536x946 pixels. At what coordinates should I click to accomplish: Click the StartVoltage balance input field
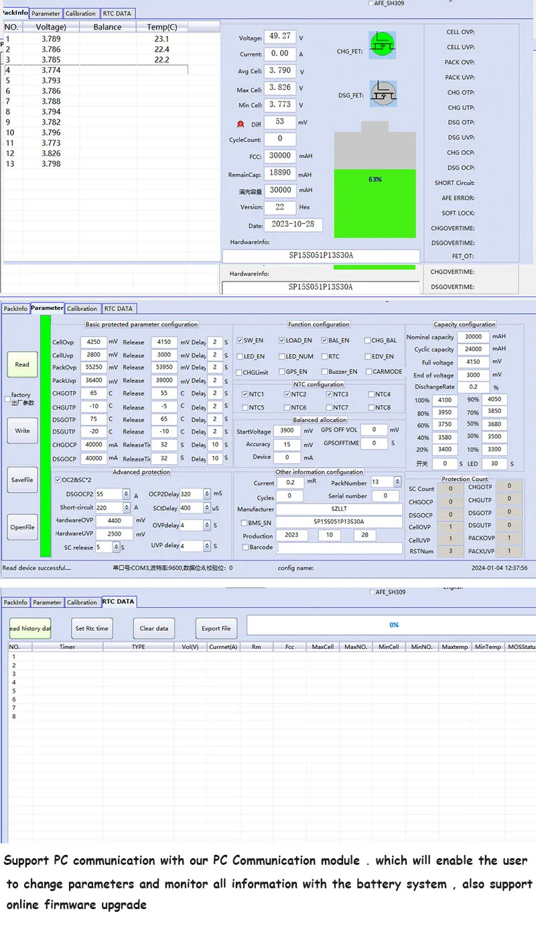287,431
